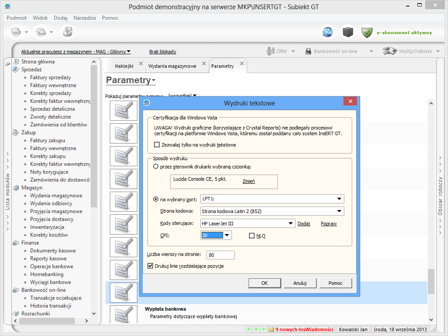Click the Magazyn module icon in sidebar
Image resolution: width=448 pixels, height=336 pixels.
click(x=17, y=188)
